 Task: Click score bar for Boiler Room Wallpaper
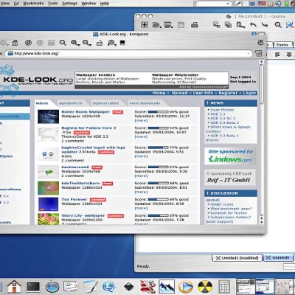158,112
